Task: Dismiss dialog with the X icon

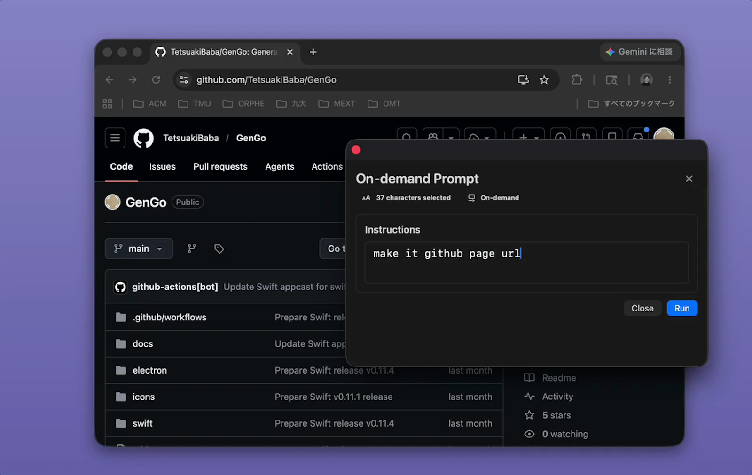Action: tap(689, 179)
